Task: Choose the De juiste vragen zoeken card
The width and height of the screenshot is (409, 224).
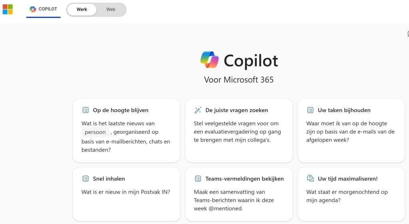Action: tap(239, 131)
